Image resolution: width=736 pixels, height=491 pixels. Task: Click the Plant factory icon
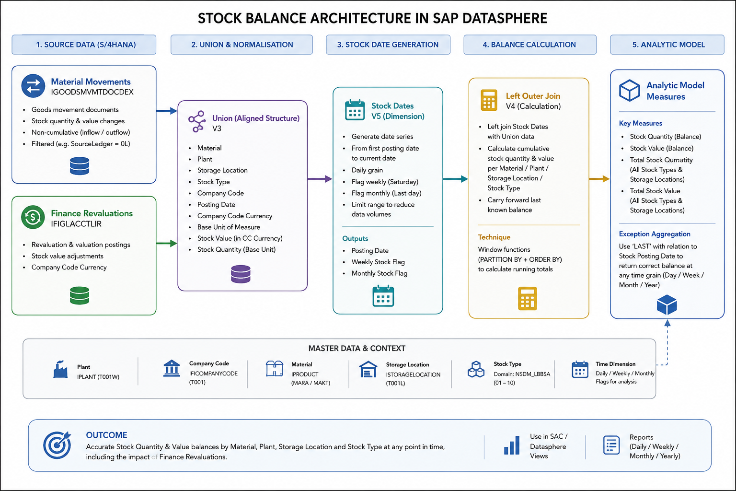coord(60,369)
